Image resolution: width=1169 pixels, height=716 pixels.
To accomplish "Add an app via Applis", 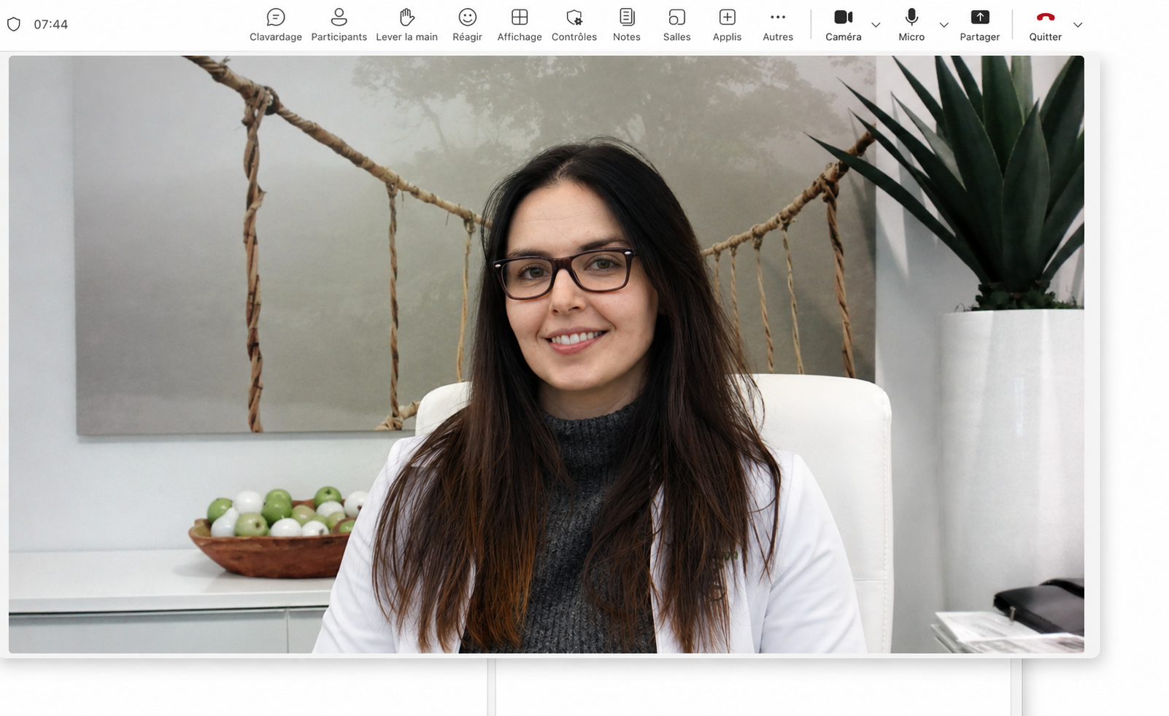I will point(727,25).
